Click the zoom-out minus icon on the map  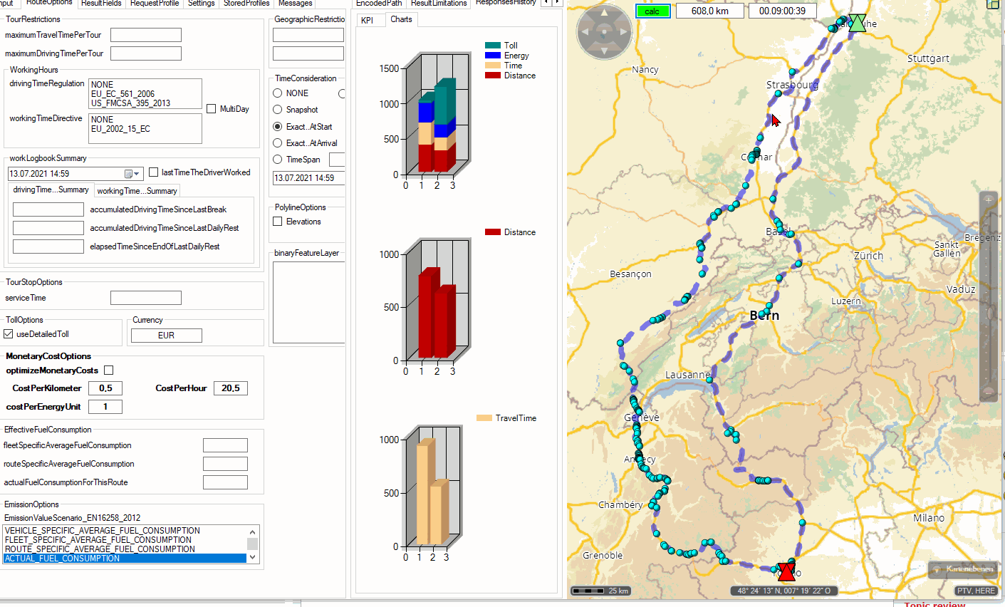[x=989, y=392]
